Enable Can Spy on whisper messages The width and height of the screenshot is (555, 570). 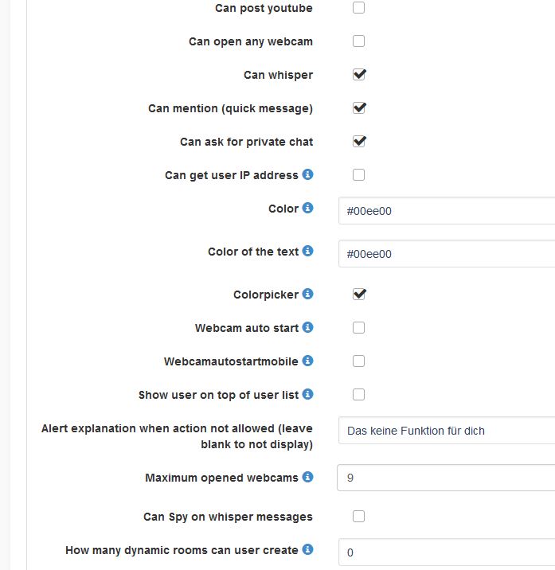tap(359, 517)
